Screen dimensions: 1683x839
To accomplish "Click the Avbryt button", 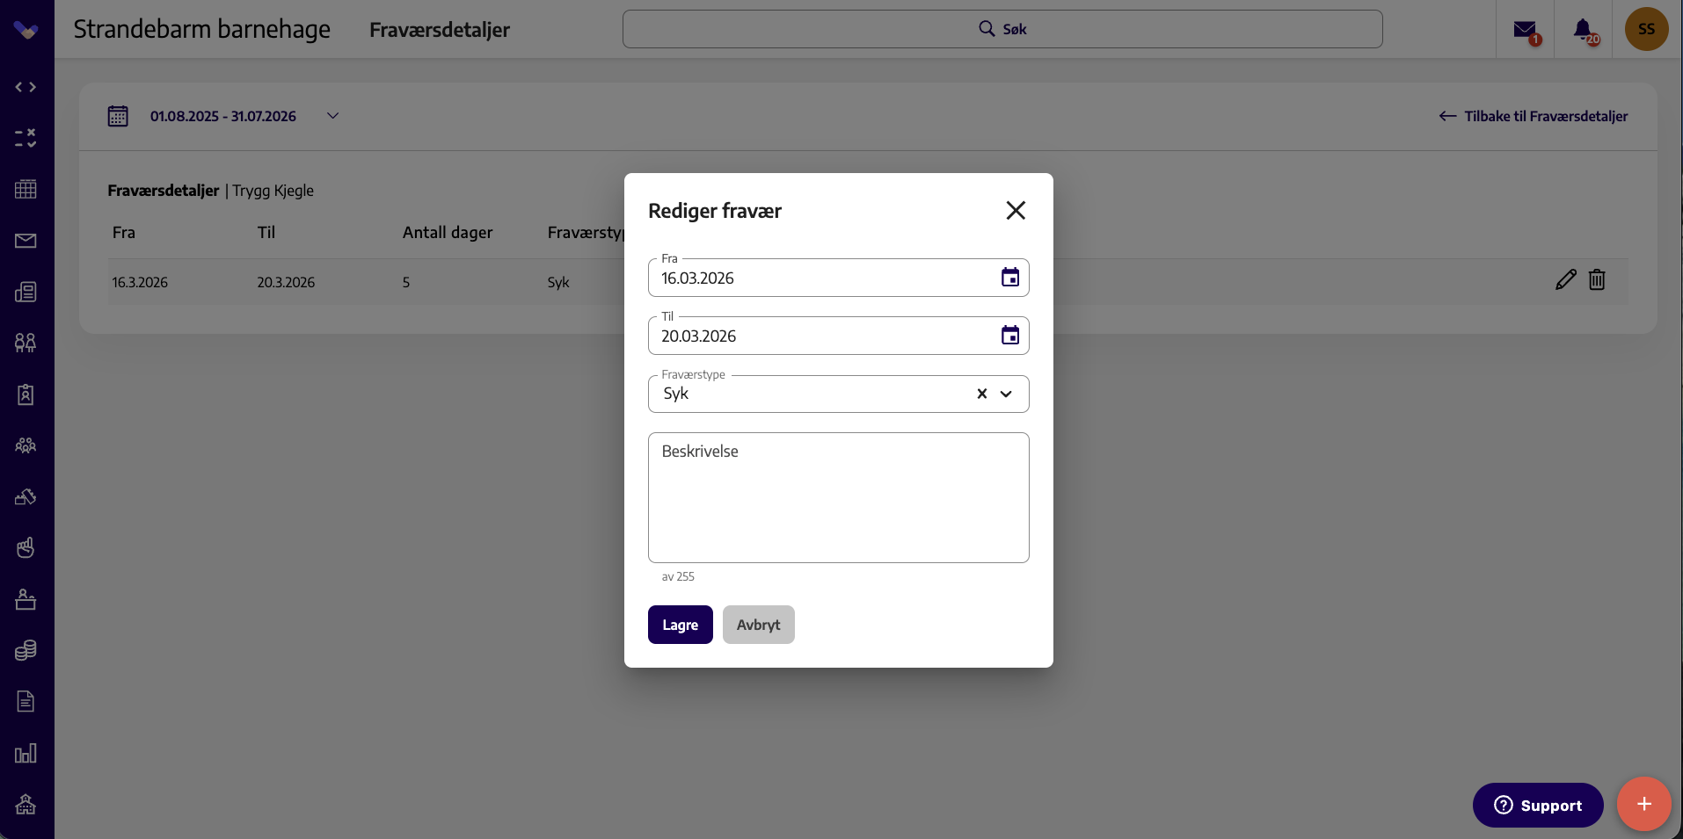I will (759, 625).
